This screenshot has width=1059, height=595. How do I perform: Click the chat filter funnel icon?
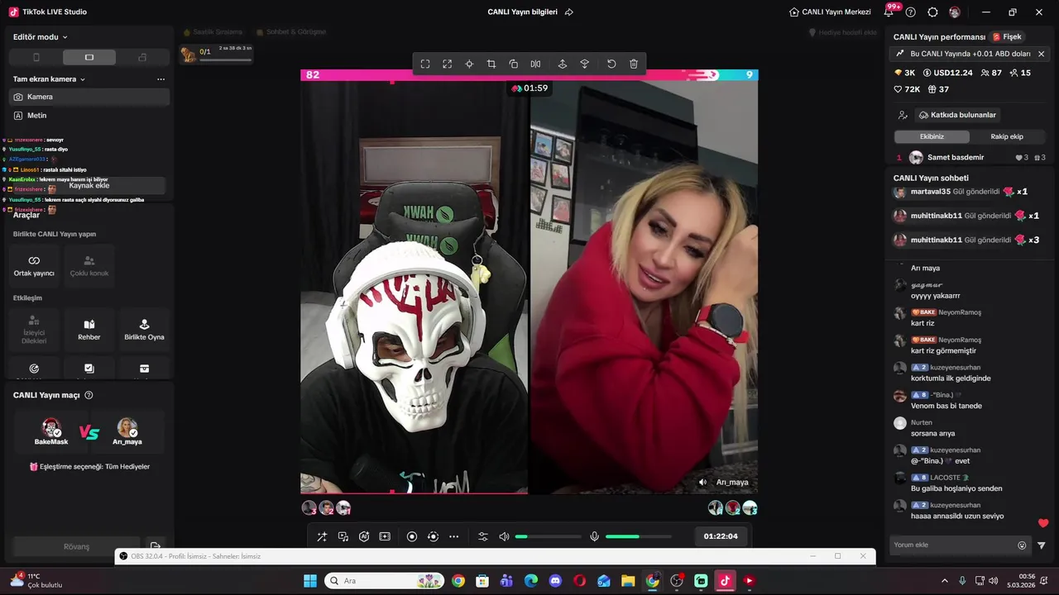pos(1042,545)
